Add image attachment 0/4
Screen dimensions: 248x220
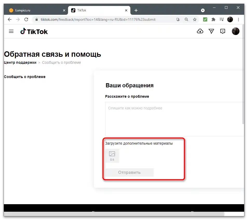point(112,156)
